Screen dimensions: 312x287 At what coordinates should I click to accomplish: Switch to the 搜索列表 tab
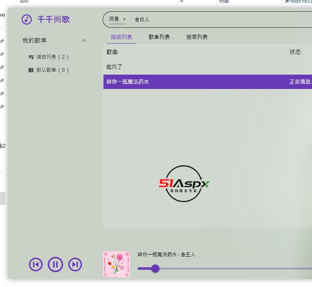pyautogui.click(x=197, y=37)
